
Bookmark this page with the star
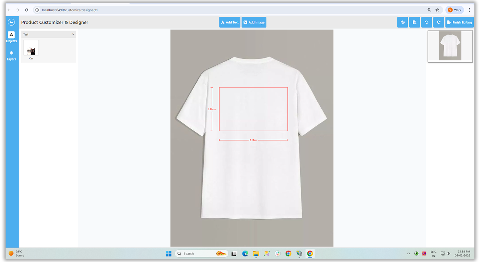[437, 10]
